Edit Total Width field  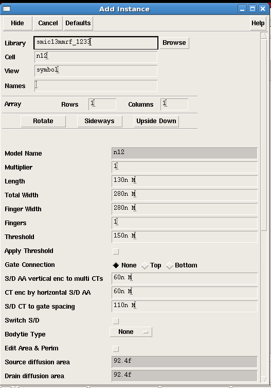(185, 195)
